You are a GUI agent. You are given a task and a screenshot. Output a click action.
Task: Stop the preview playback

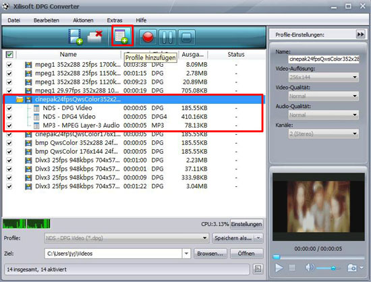292,268
